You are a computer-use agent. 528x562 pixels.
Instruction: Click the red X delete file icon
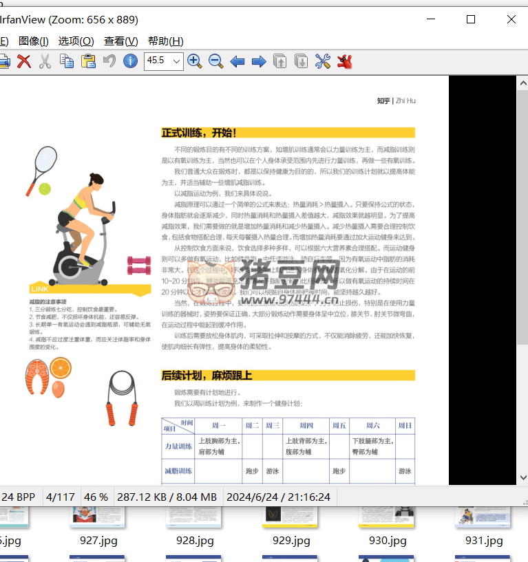24,61
